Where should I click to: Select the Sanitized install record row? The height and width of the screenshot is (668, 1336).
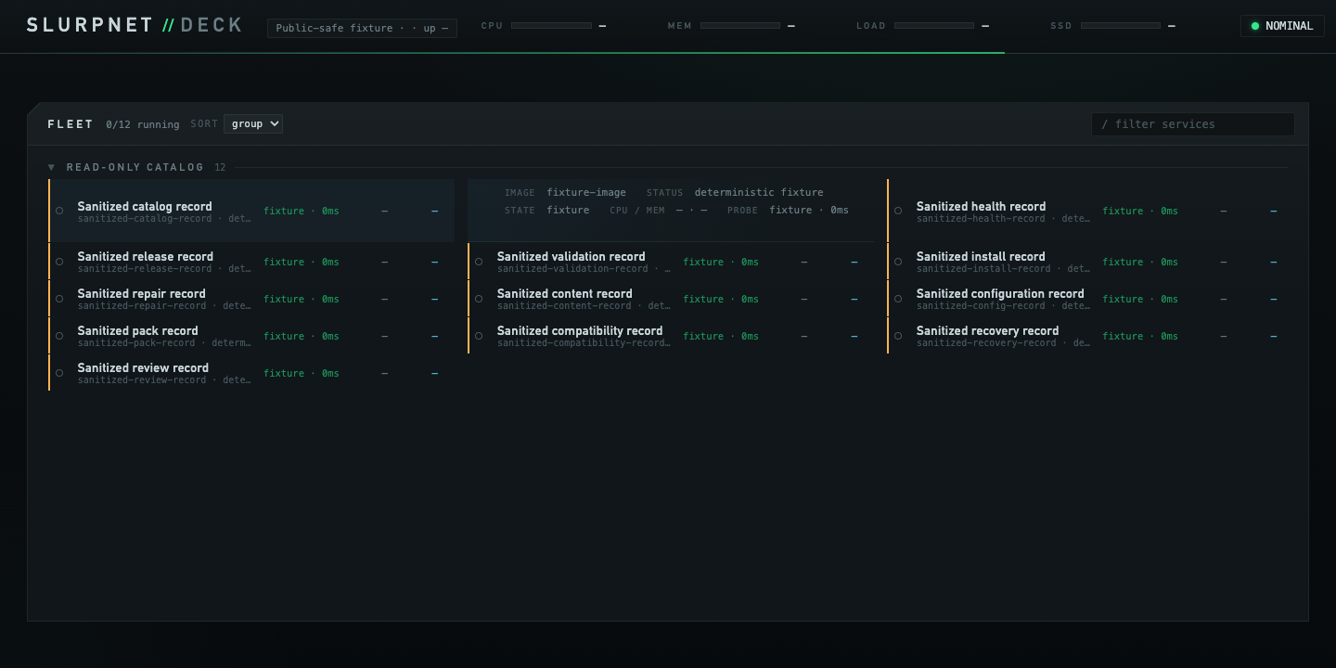(x=1090, y=262)
